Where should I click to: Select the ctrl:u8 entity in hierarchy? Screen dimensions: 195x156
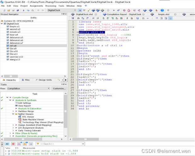(x=13, y=46)
